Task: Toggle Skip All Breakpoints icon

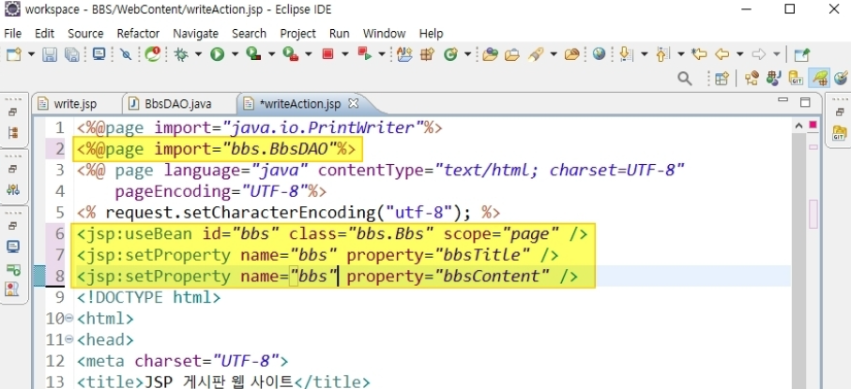Action: 126,54
